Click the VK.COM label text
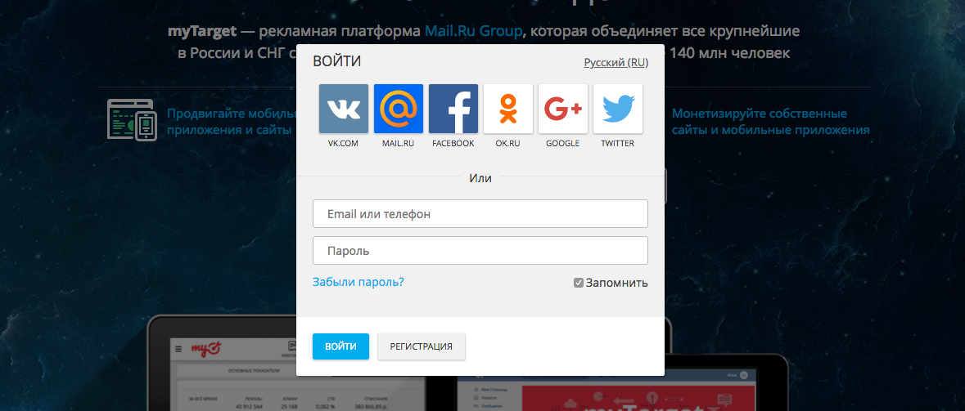 [x=344, y=143]
